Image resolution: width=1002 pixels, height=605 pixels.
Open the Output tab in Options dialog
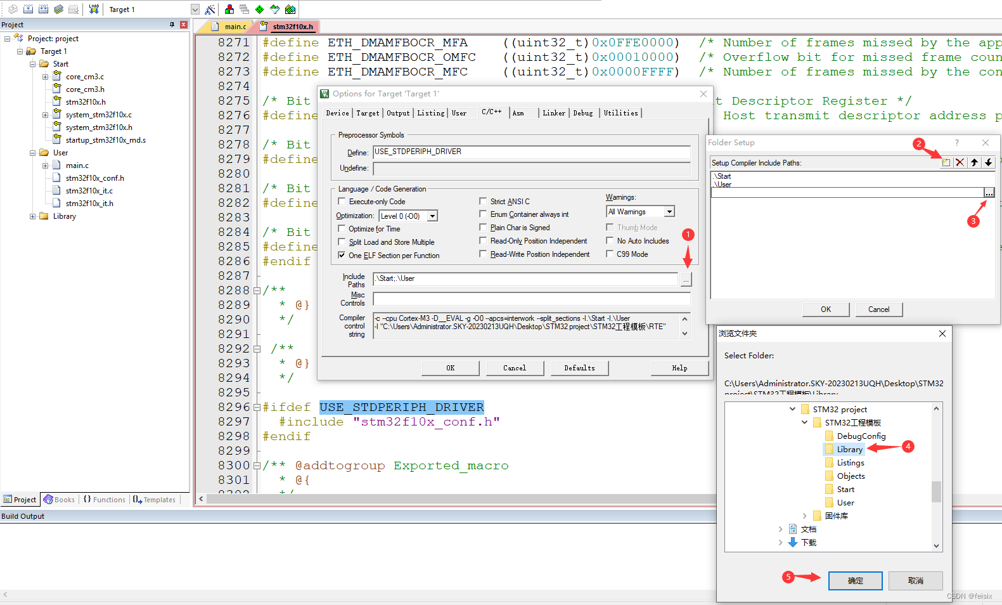coord(398,113)
